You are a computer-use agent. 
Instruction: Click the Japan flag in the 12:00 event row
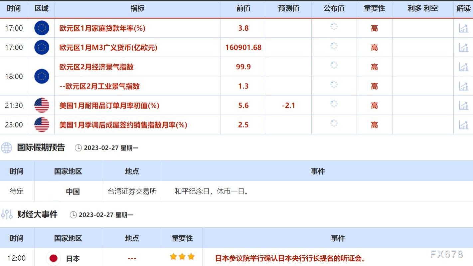click(53, 258)
